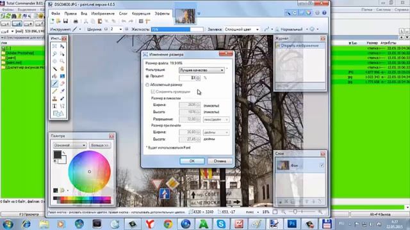Open the paint.net Help icon
This screenshot has width=410, height=230.
324,13
